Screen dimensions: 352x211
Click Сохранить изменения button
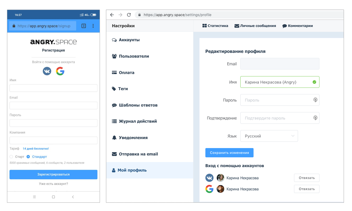pyautogui.click(x=229, y=153)
